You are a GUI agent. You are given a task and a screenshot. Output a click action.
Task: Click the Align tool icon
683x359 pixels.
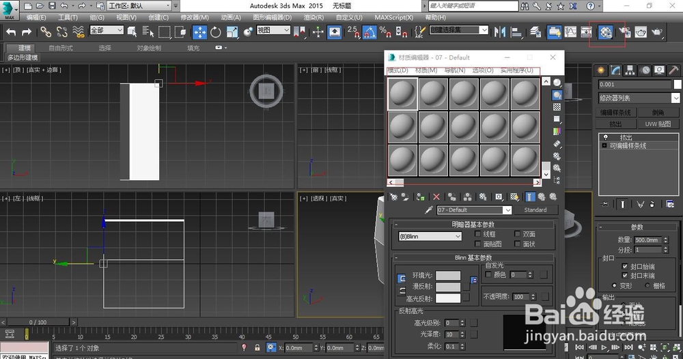516,32
